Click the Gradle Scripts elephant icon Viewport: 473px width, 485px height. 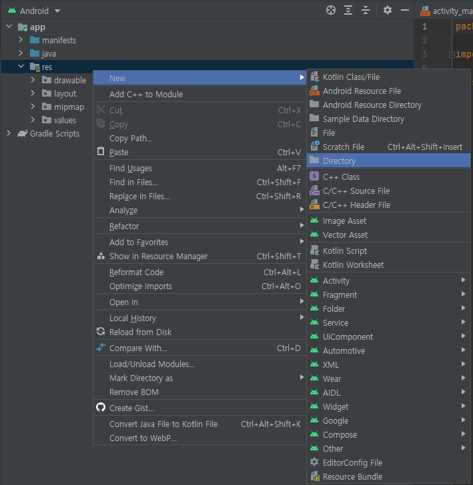(22, 134)
